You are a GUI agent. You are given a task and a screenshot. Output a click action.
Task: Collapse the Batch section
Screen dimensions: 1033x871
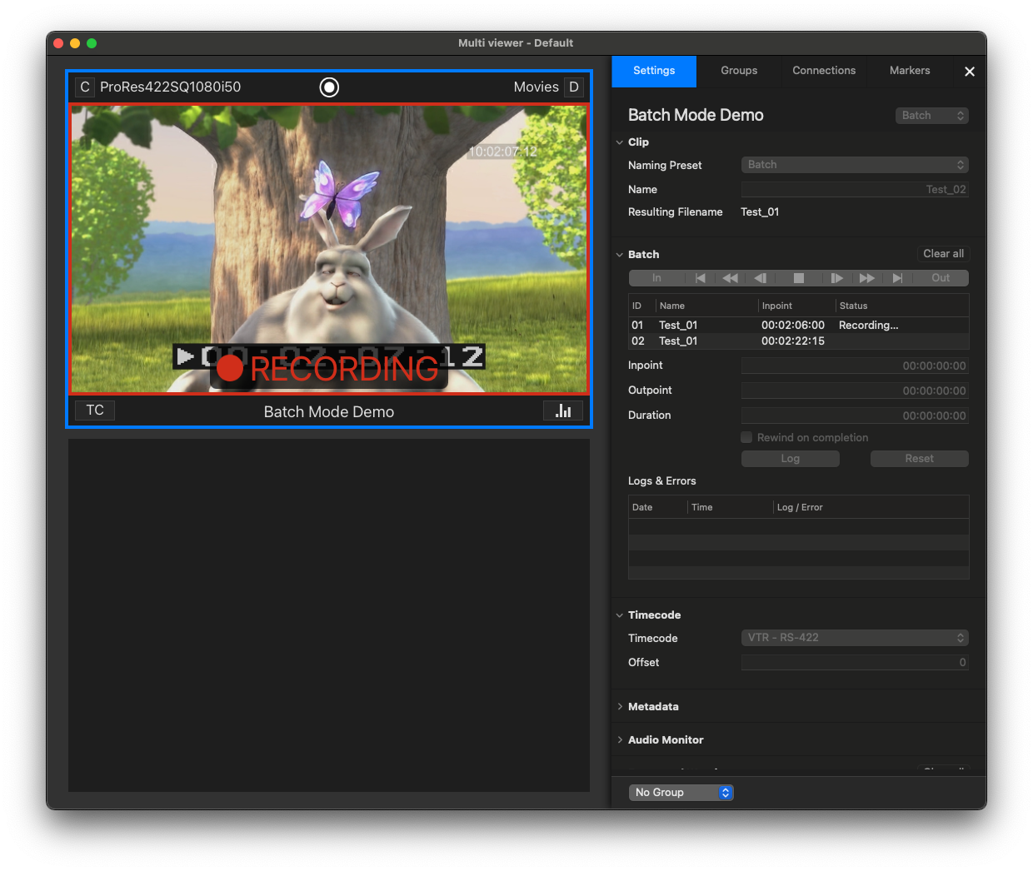[x=620, y=255]
